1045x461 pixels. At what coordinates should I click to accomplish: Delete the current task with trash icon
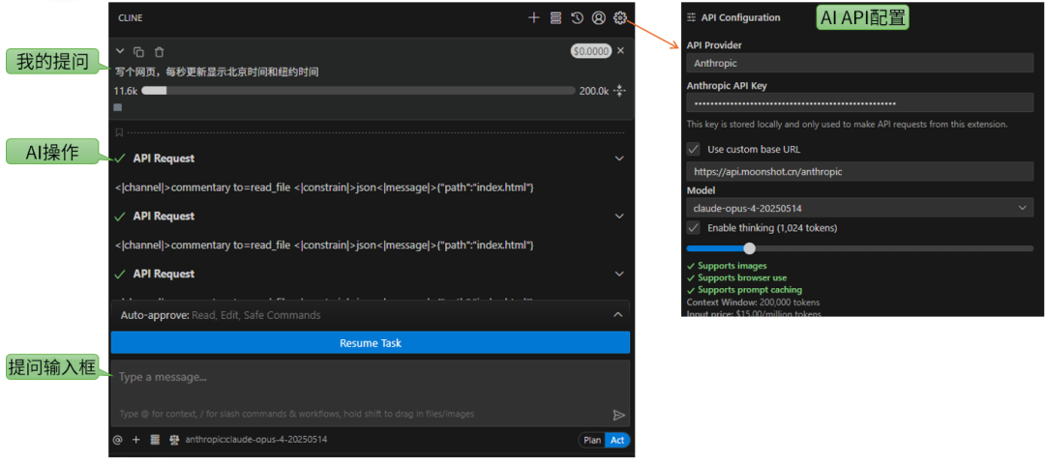point(160,51)
